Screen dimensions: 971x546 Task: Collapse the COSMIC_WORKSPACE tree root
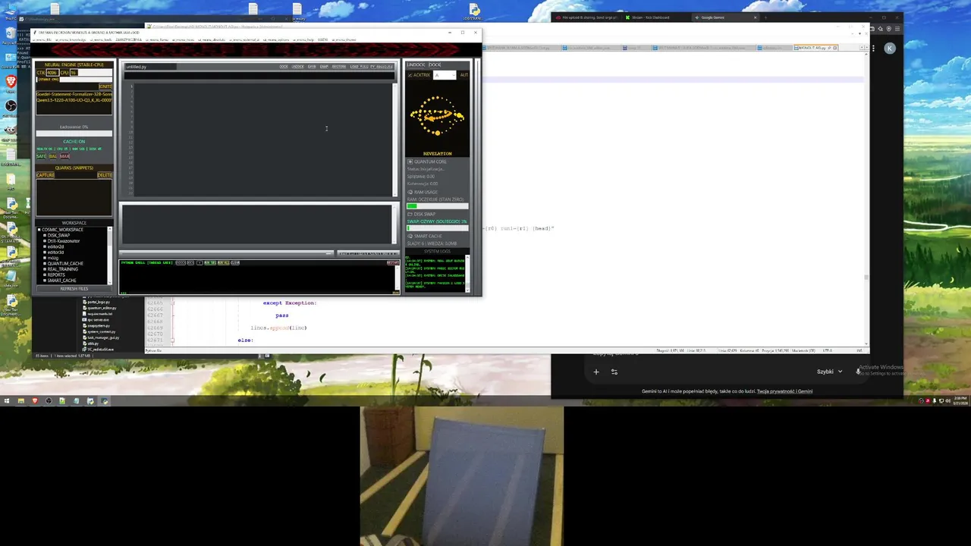pos(39,230)
